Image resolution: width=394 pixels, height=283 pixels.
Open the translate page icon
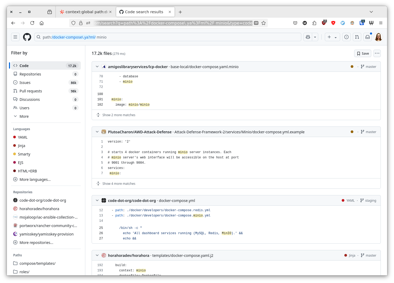(256, 23)
